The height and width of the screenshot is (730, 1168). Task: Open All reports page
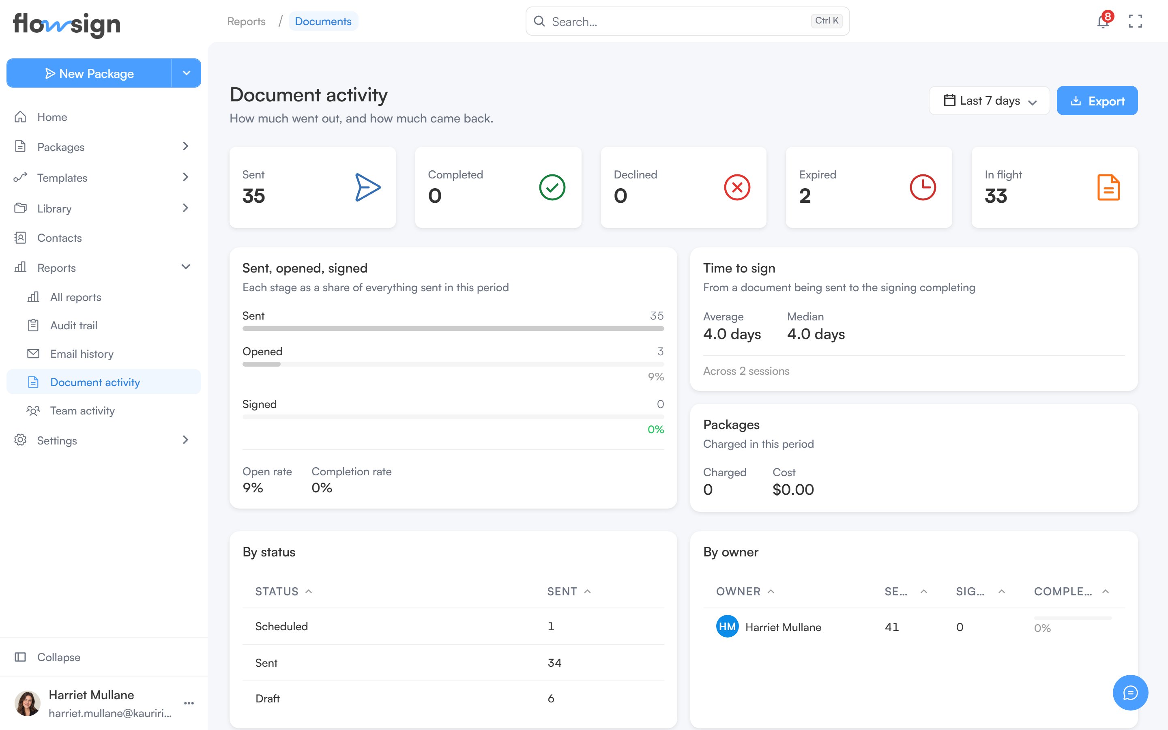(x=104, y=297)
